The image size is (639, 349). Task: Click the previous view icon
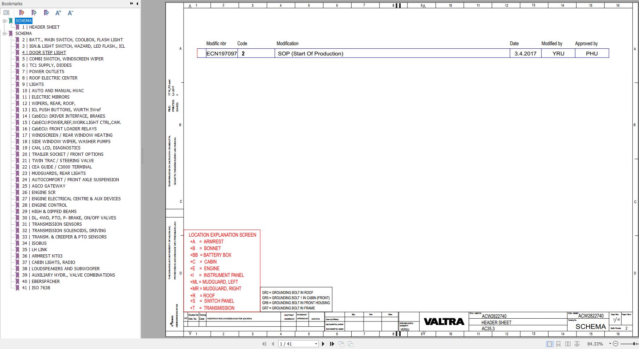pyautogui.click(x=341, y=344)
